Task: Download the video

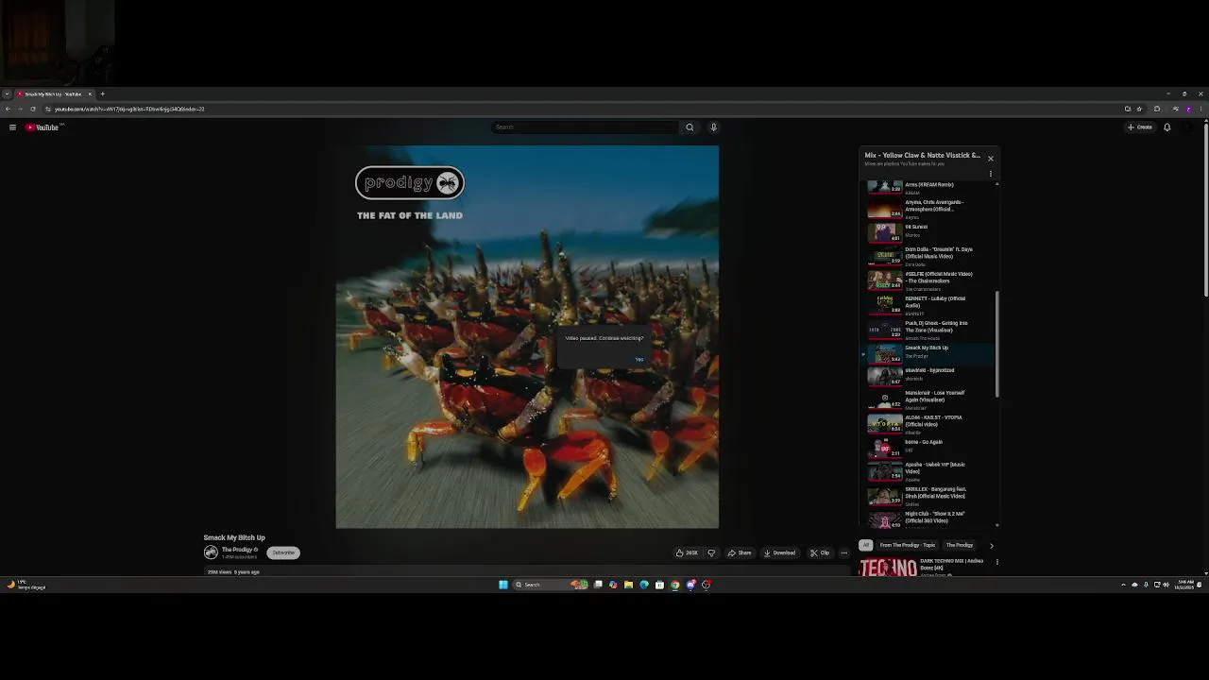Action: [x=780, y=553]
